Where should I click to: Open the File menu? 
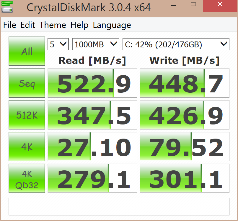[10, 25]
